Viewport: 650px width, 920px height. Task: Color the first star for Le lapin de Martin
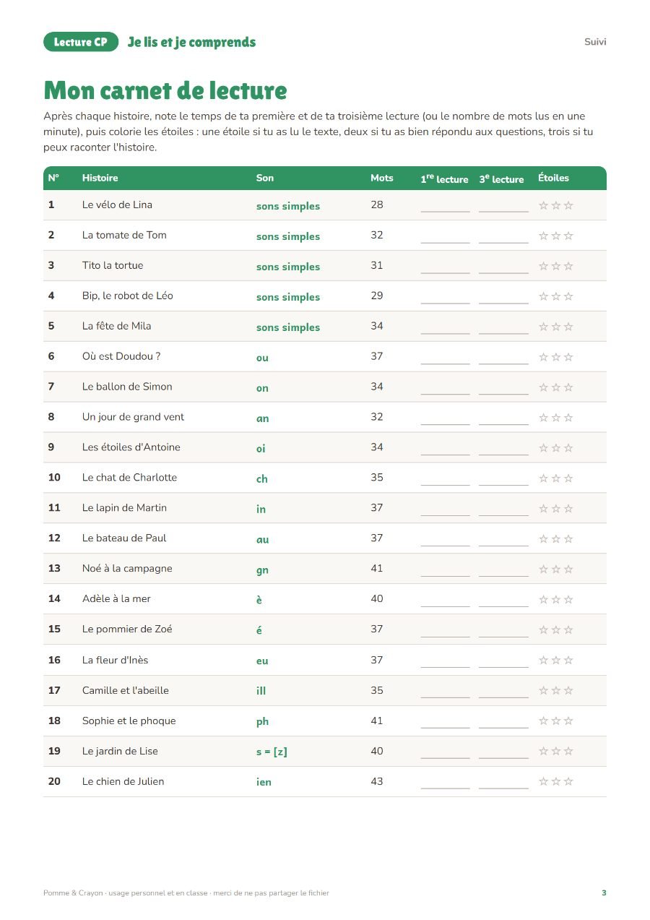544,509
